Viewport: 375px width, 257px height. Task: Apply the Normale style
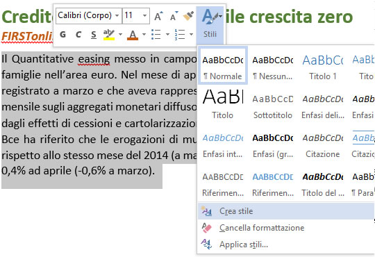click(222, 65)
